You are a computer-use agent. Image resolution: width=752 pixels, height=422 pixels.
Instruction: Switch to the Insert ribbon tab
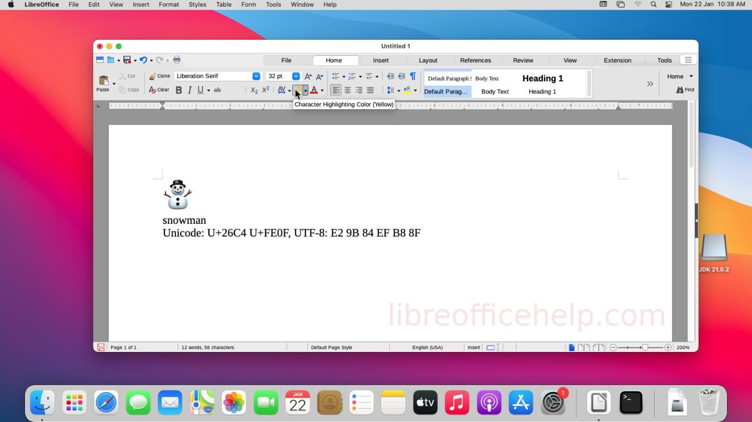(381, 60)
